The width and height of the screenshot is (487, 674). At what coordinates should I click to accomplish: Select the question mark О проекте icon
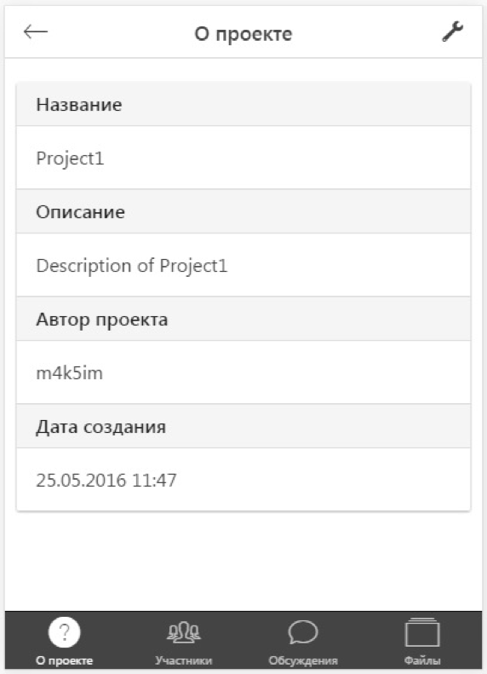tap(65, 632)
